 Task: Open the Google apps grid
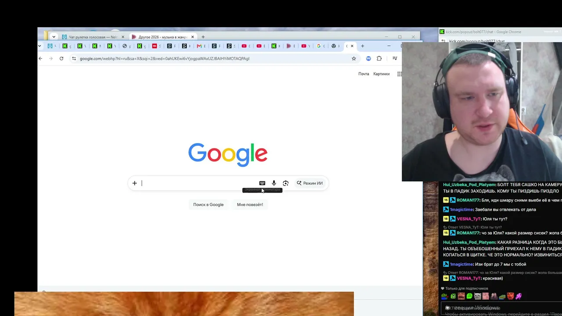coord(400,74)
